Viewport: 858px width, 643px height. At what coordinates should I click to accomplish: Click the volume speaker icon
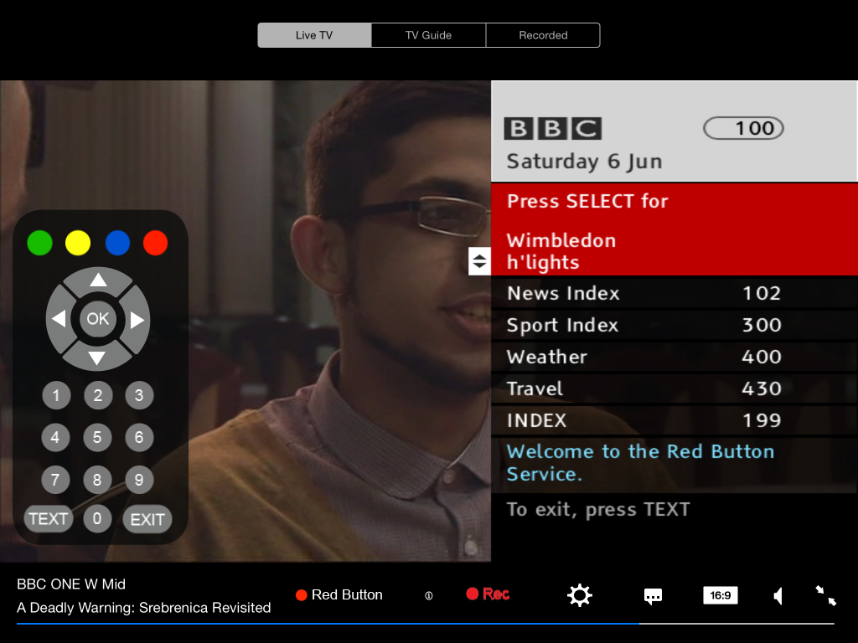(778, 595)
